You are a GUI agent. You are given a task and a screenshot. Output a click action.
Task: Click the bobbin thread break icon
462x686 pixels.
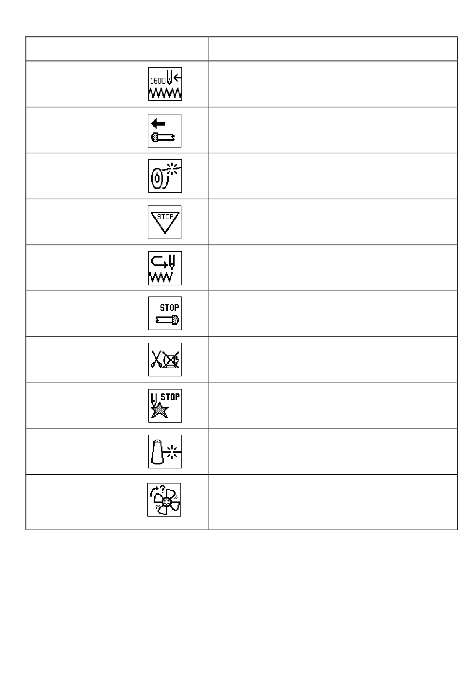[x=165, y=176]
